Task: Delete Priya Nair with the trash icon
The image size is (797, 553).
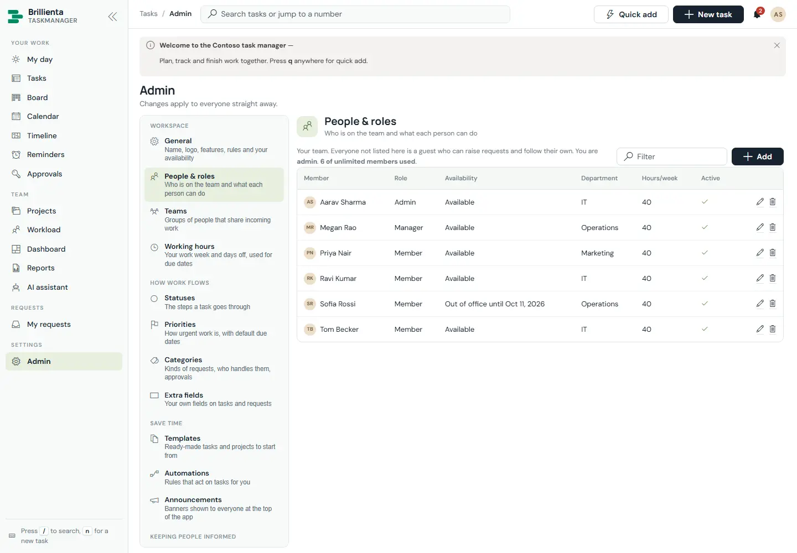Action: click(773, 253)
